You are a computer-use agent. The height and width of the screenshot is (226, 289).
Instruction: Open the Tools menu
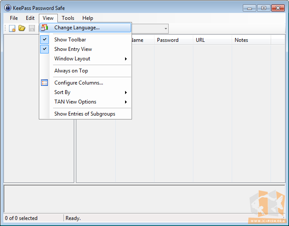68,18
